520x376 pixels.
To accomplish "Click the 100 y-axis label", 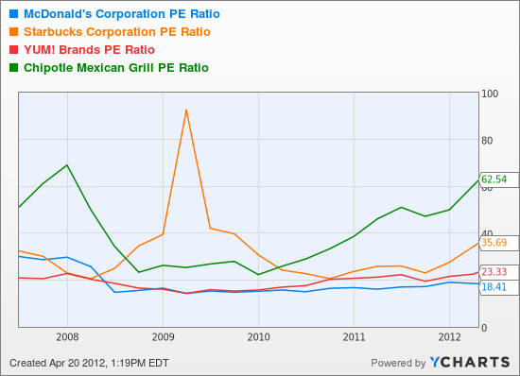I will pyautogui.click(x=490, y=94).
